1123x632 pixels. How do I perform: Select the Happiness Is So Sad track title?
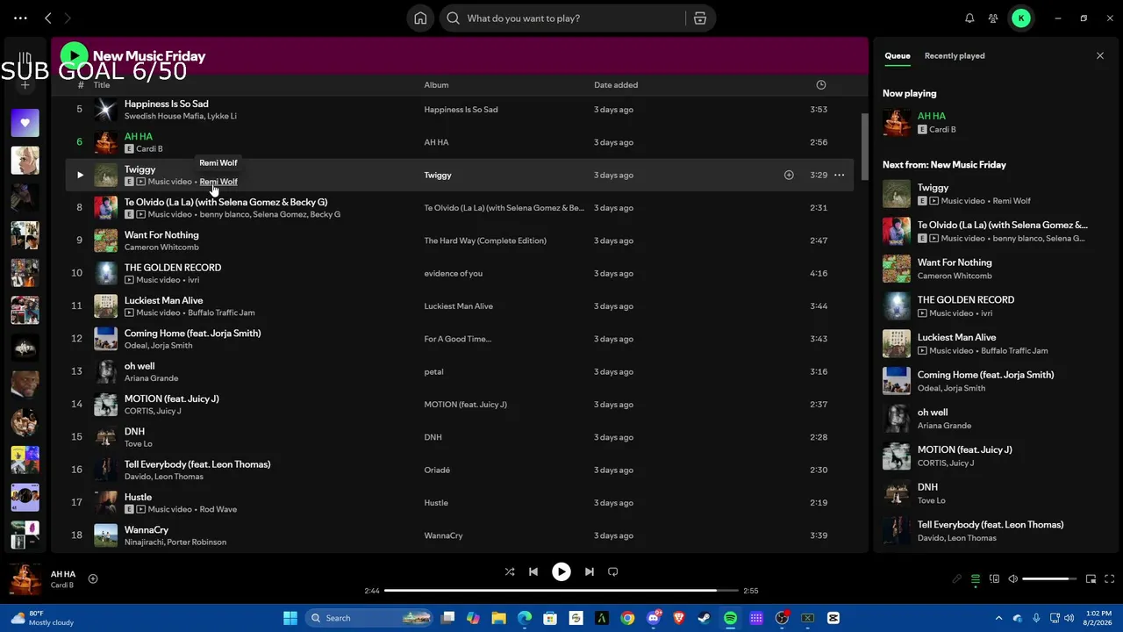[x=167, y=104]
